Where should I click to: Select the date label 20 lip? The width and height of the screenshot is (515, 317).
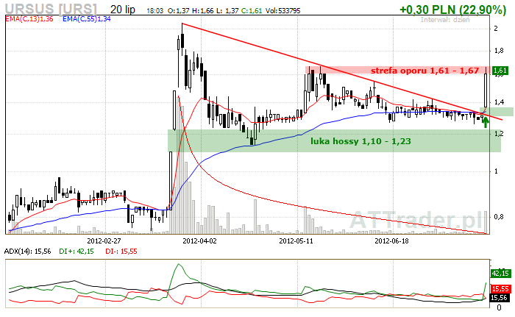[x=123, y=10]
